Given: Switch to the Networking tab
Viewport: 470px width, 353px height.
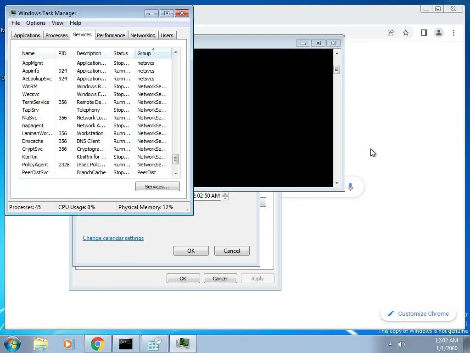Looking at the screenshot, I should point(143,35).
